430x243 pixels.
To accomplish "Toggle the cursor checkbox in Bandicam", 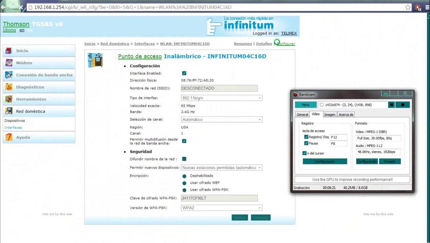I will (x=304, y=153).
